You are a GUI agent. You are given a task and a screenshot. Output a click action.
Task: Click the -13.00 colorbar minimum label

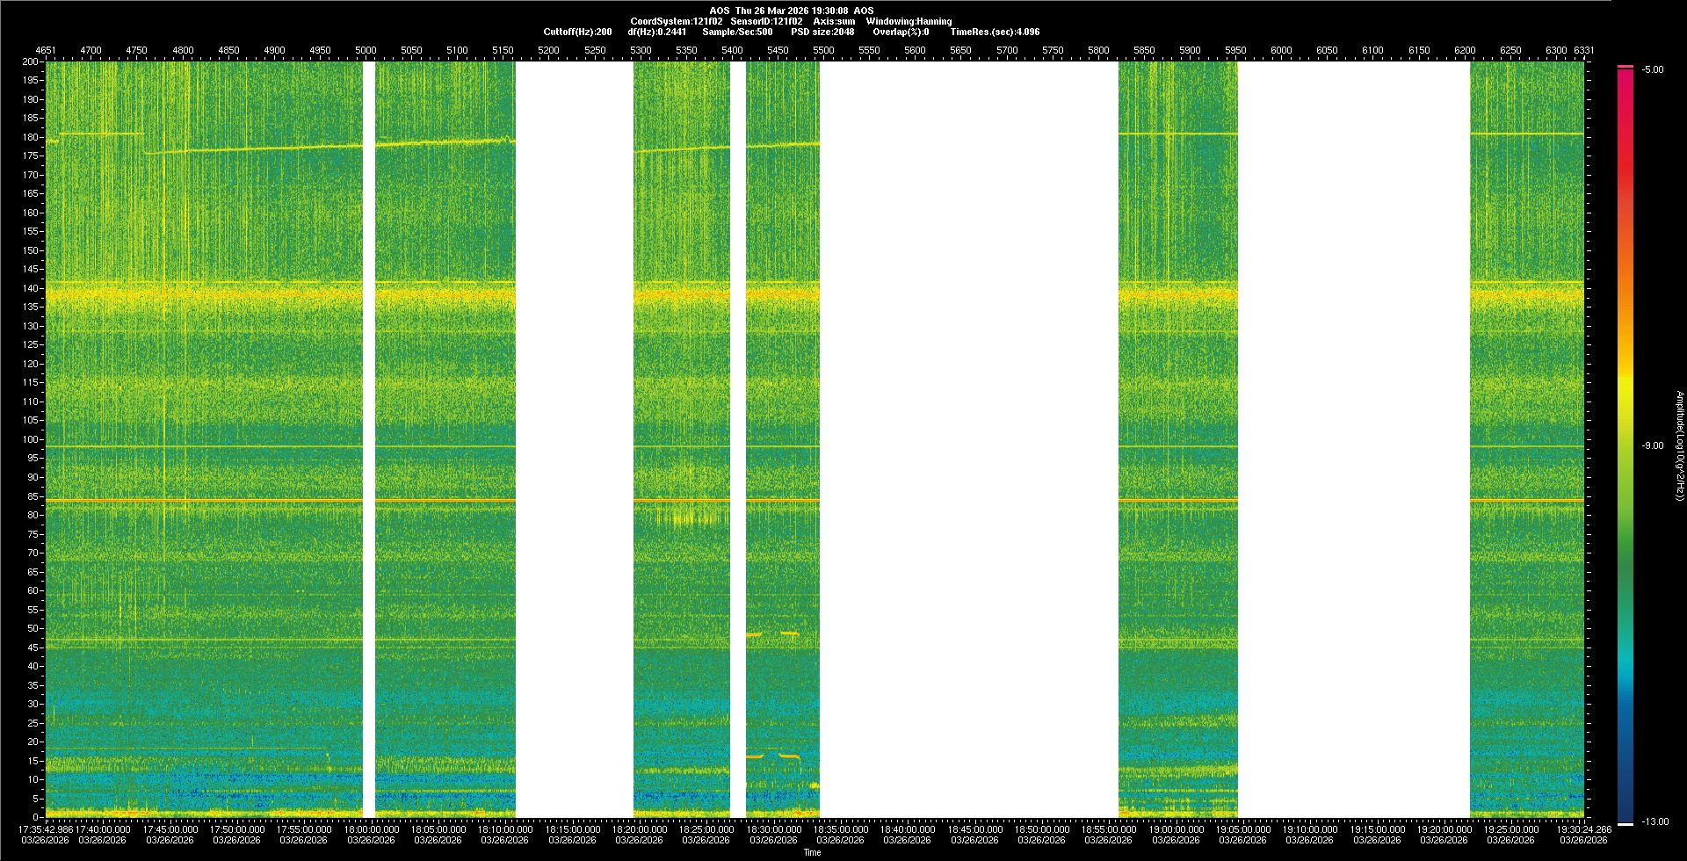(x=1655, y=821)
